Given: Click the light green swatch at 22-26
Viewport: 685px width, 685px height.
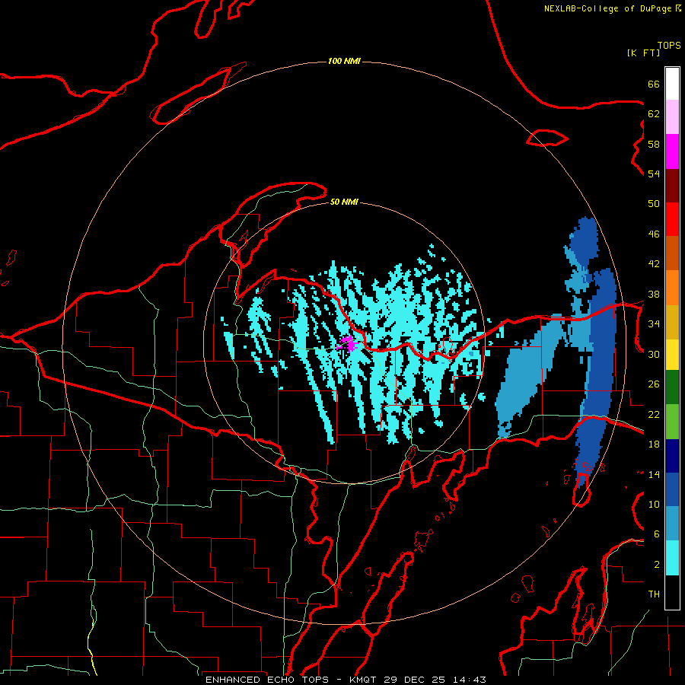Looking at the screenshot, I should (672, 422).
